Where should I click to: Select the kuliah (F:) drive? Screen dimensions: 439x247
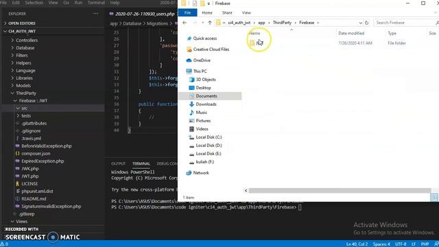[x=204, y=162]
